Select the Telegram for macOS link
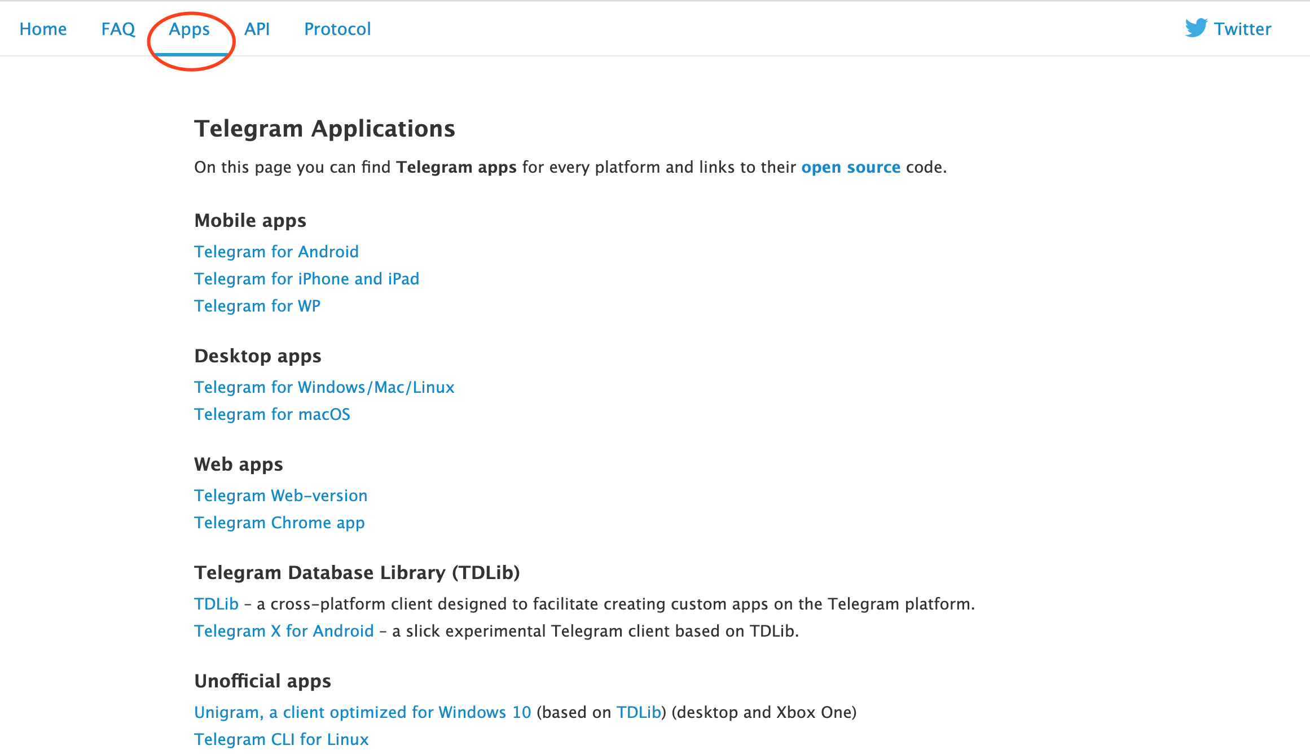 272,414
